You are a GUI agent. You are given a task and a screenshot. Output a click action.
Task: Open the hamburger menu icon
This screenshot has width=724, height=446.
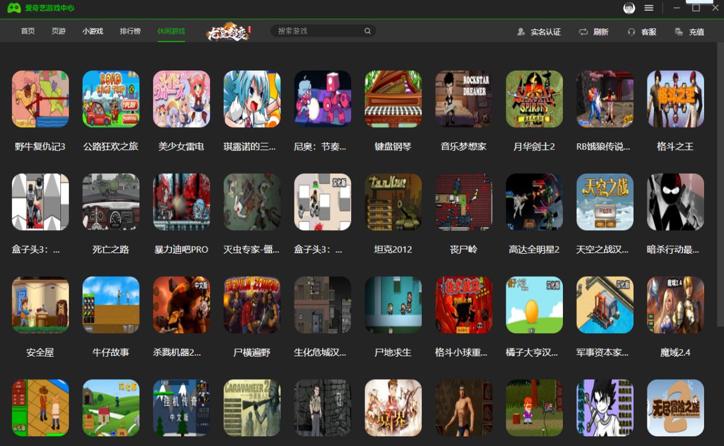[649, 8]
